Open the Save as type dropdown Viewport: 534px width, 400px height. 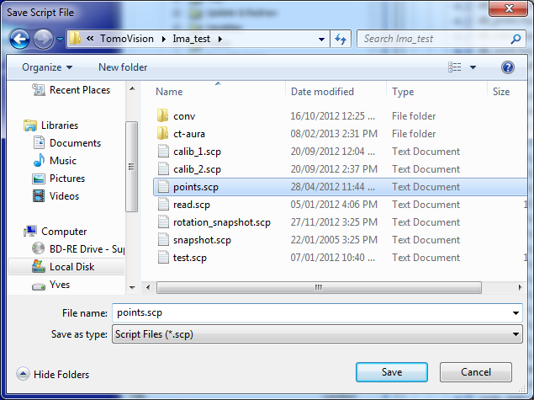[515, 334]
